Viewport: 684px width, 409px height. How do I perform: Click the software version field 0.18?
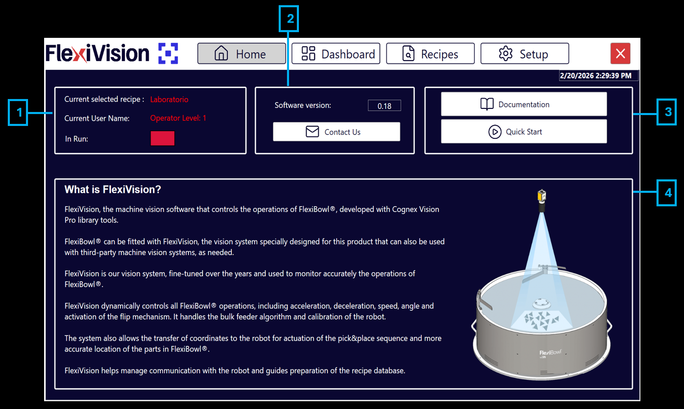click(x=385, y=106)
